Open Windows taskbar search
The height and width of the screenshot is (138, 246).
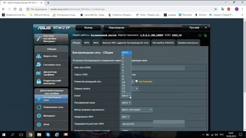click(12, 135)
